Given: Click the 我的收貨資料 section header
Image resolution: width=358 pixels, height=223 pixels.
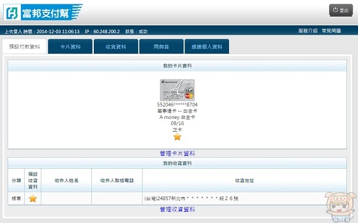Looking at the screenshot, I should [177, 163].
